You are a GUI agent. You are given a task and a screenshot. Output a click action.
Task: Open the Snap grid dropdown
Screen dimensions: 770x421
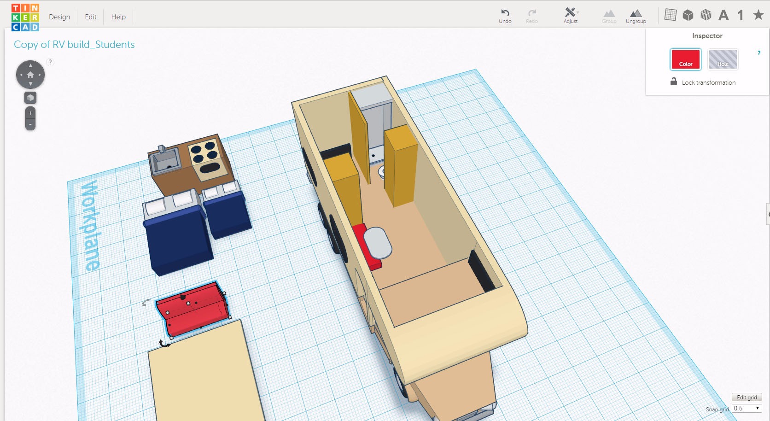747,408
